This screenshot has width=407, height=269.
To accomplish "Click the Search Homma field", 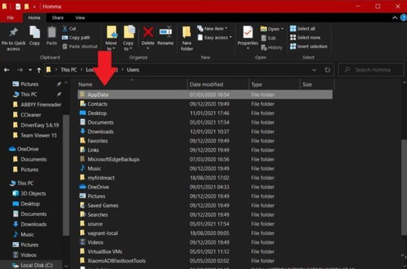I will [x=371, y=70].
